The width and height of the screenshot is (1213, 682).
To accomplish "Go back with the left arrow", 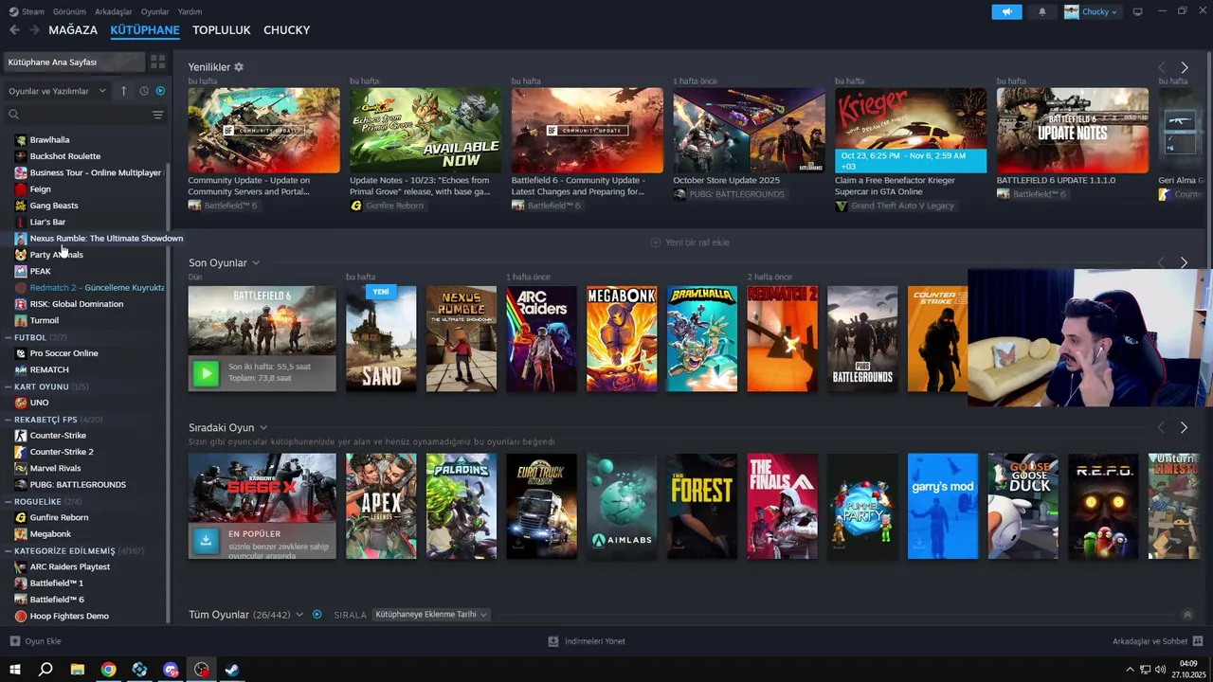I will pos(14,30).
